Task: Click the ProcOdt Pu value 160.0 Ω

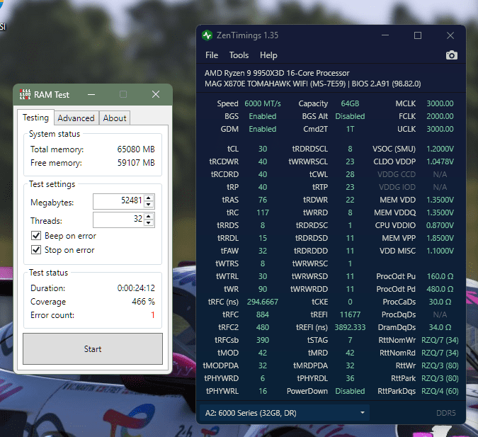Action: click(440, 276)
